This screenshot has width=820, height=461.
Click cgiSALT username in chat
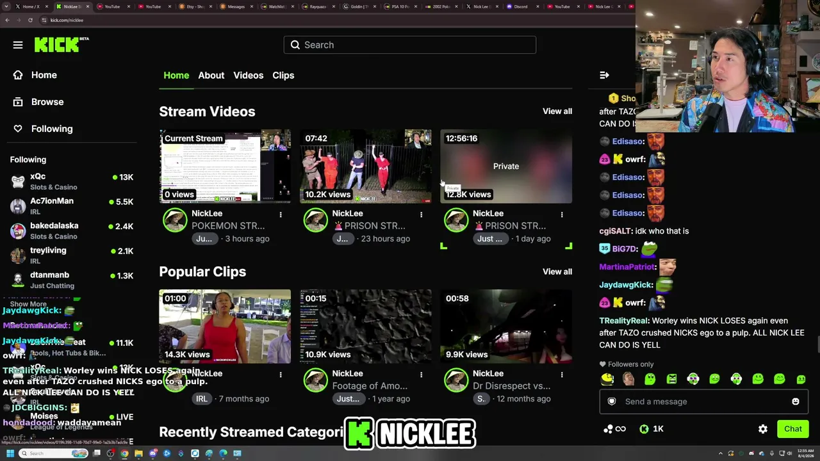[x=615, y=231]
